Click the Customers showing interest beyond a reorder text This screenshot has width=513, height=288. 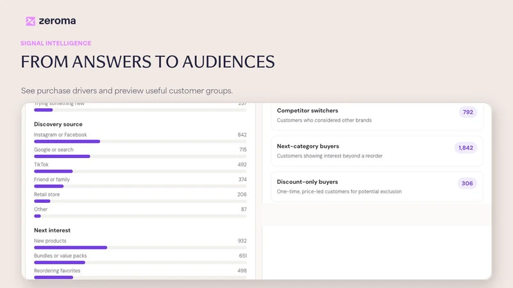coord(330,156)
